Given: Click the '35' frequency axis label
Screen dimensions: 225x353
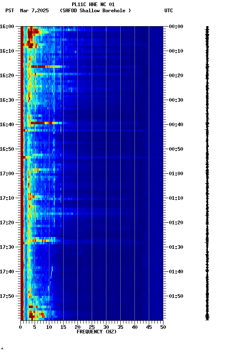Looking at the screenshot, I should tap(120, 327).
